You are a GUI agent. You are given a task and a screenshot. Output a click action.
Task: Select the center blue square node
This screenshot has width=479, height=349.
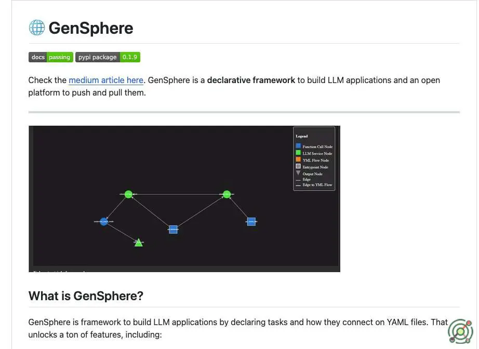[x=173, y=230]
